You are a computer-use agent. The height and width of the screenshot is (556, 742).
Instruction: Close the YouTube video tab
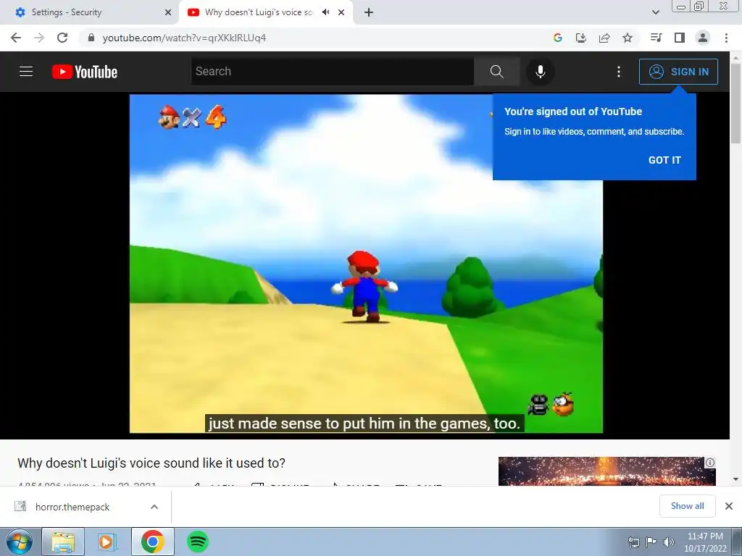pos(341,12)
